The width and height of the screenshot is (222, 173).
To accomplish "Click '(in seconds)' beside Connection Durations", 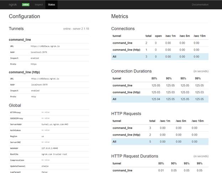I will (x=201, y=71).
